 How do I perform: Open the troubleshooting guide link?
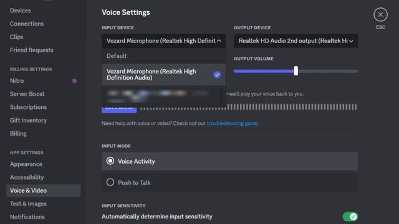pyautogui.click(x=232, y=123)
